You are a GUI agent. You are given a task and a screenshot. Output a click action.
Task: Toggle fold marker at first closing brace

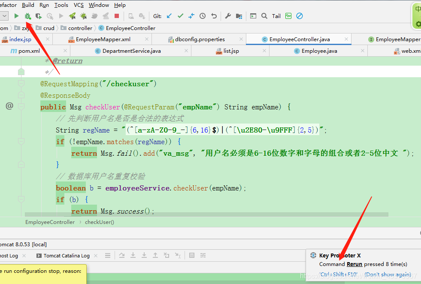21,164
